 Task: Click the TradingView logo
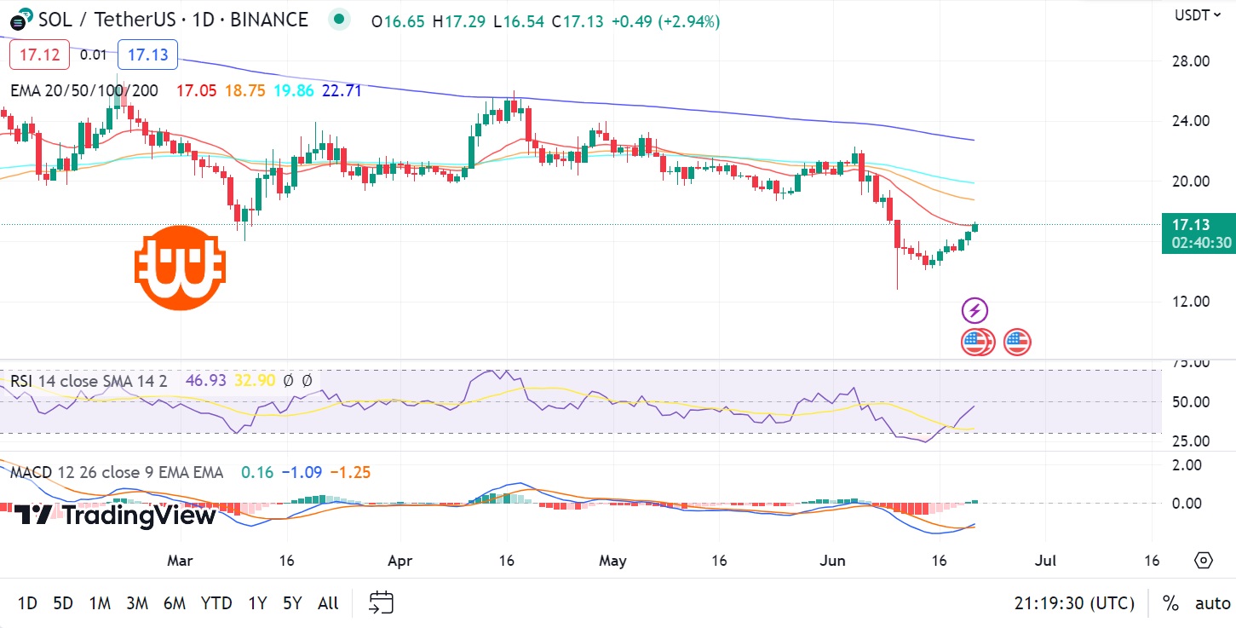point(116,515)
